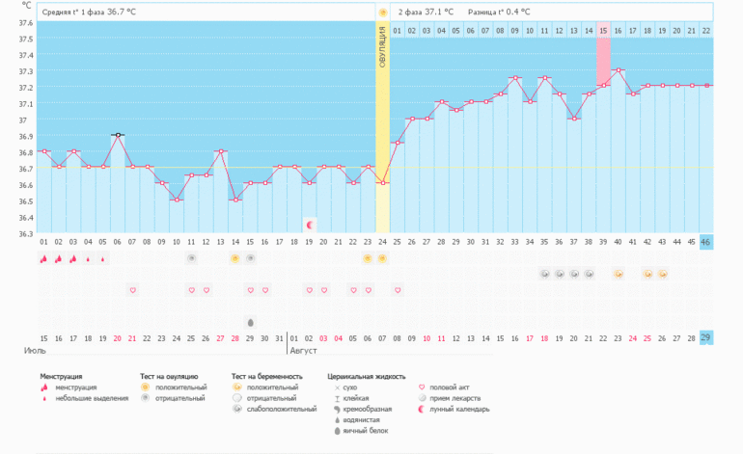Click the 'Тест на овуляцию' legend heading
The image size is (743, 454).
pyautogui.click(x=169, y=377)
